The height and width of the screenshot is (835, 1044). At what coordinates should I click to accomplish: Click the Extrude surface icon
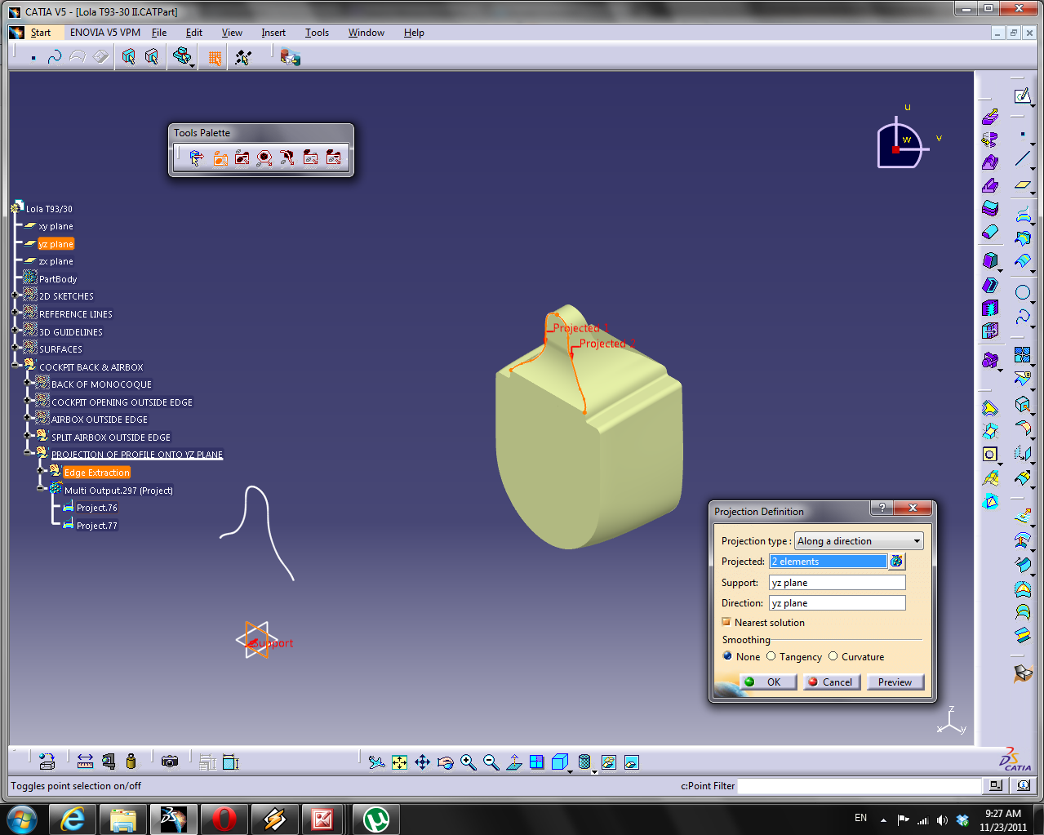[x=989, y=118]
